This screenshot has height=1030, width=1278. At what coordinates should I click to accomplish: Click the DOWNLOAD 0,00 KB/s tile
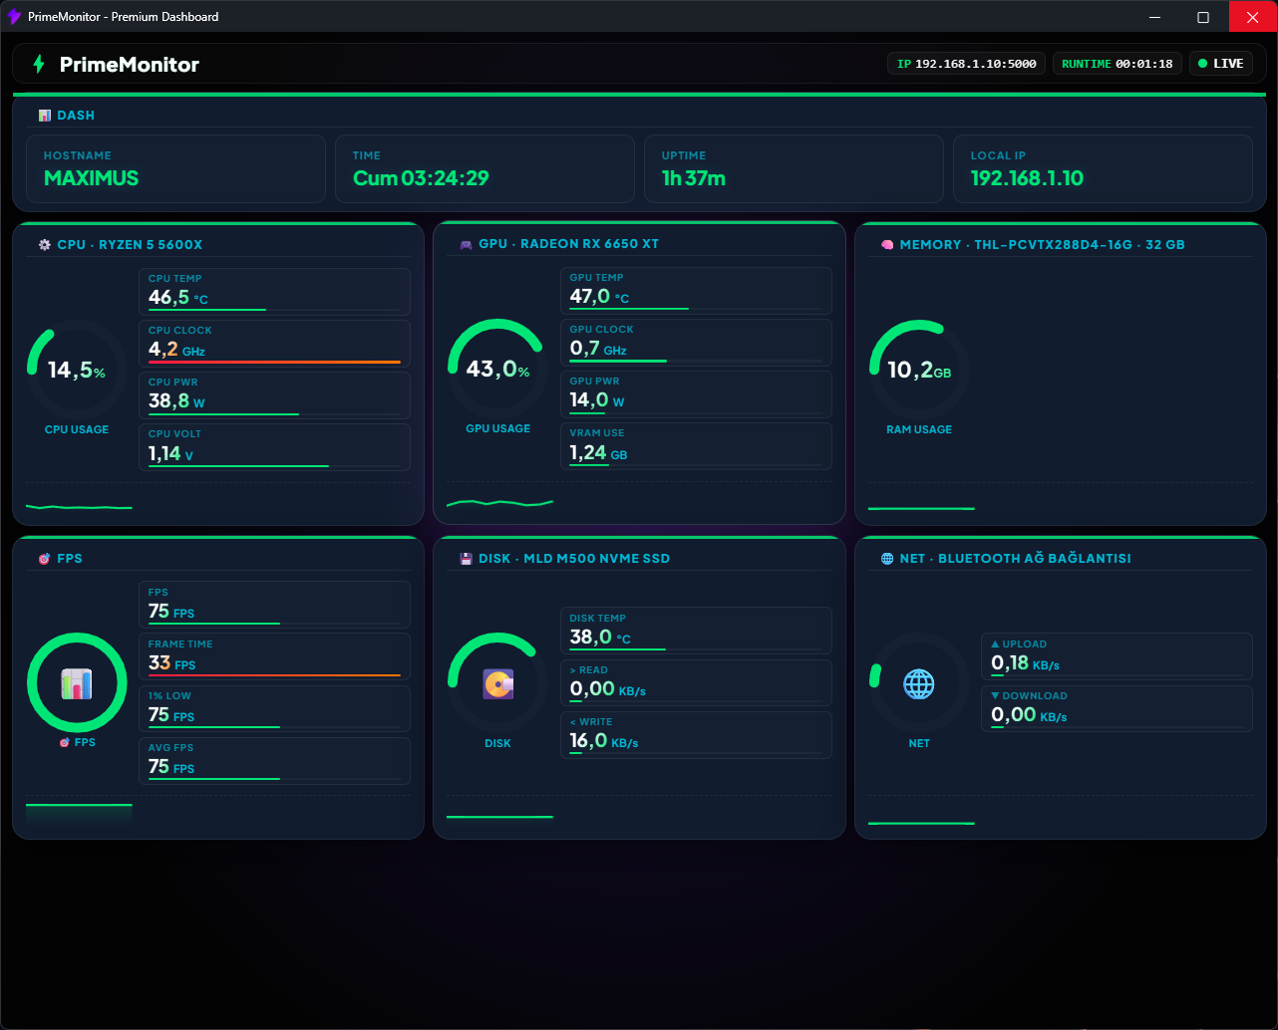point(1117,709)
